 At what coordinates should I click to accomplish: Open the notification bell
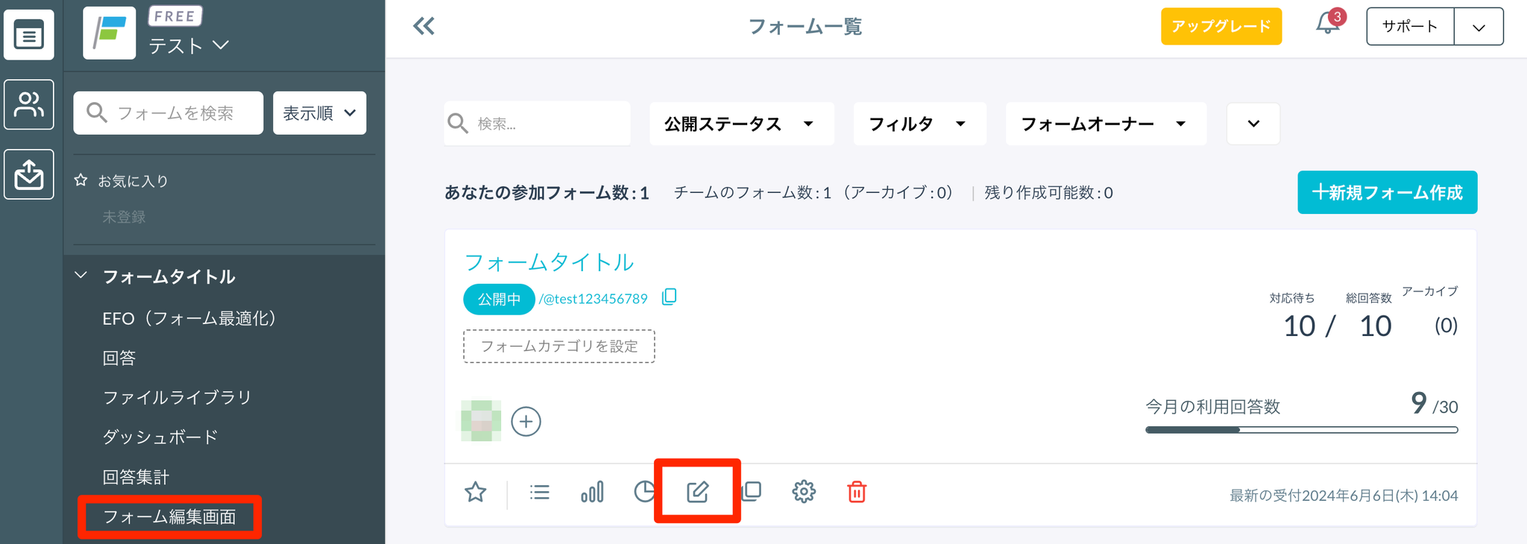pos(1327,25)
